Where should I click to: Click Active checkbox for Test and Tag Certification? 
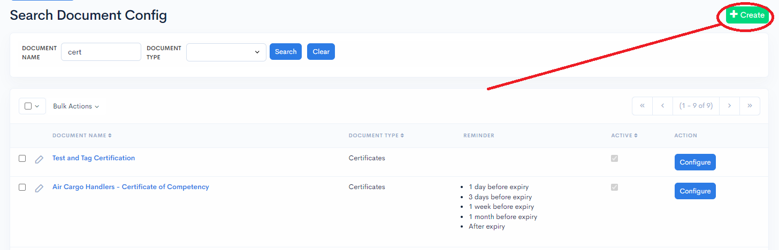(x=614, y=159)
